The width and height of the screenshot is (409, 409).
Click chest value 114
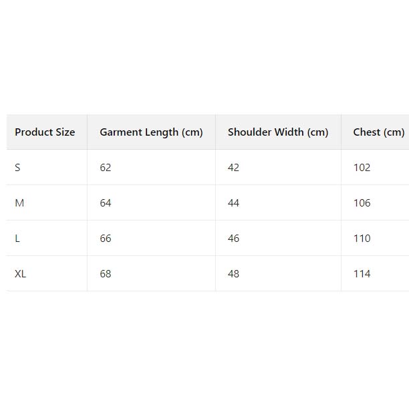pyautogui.click(x=362, y=274)
